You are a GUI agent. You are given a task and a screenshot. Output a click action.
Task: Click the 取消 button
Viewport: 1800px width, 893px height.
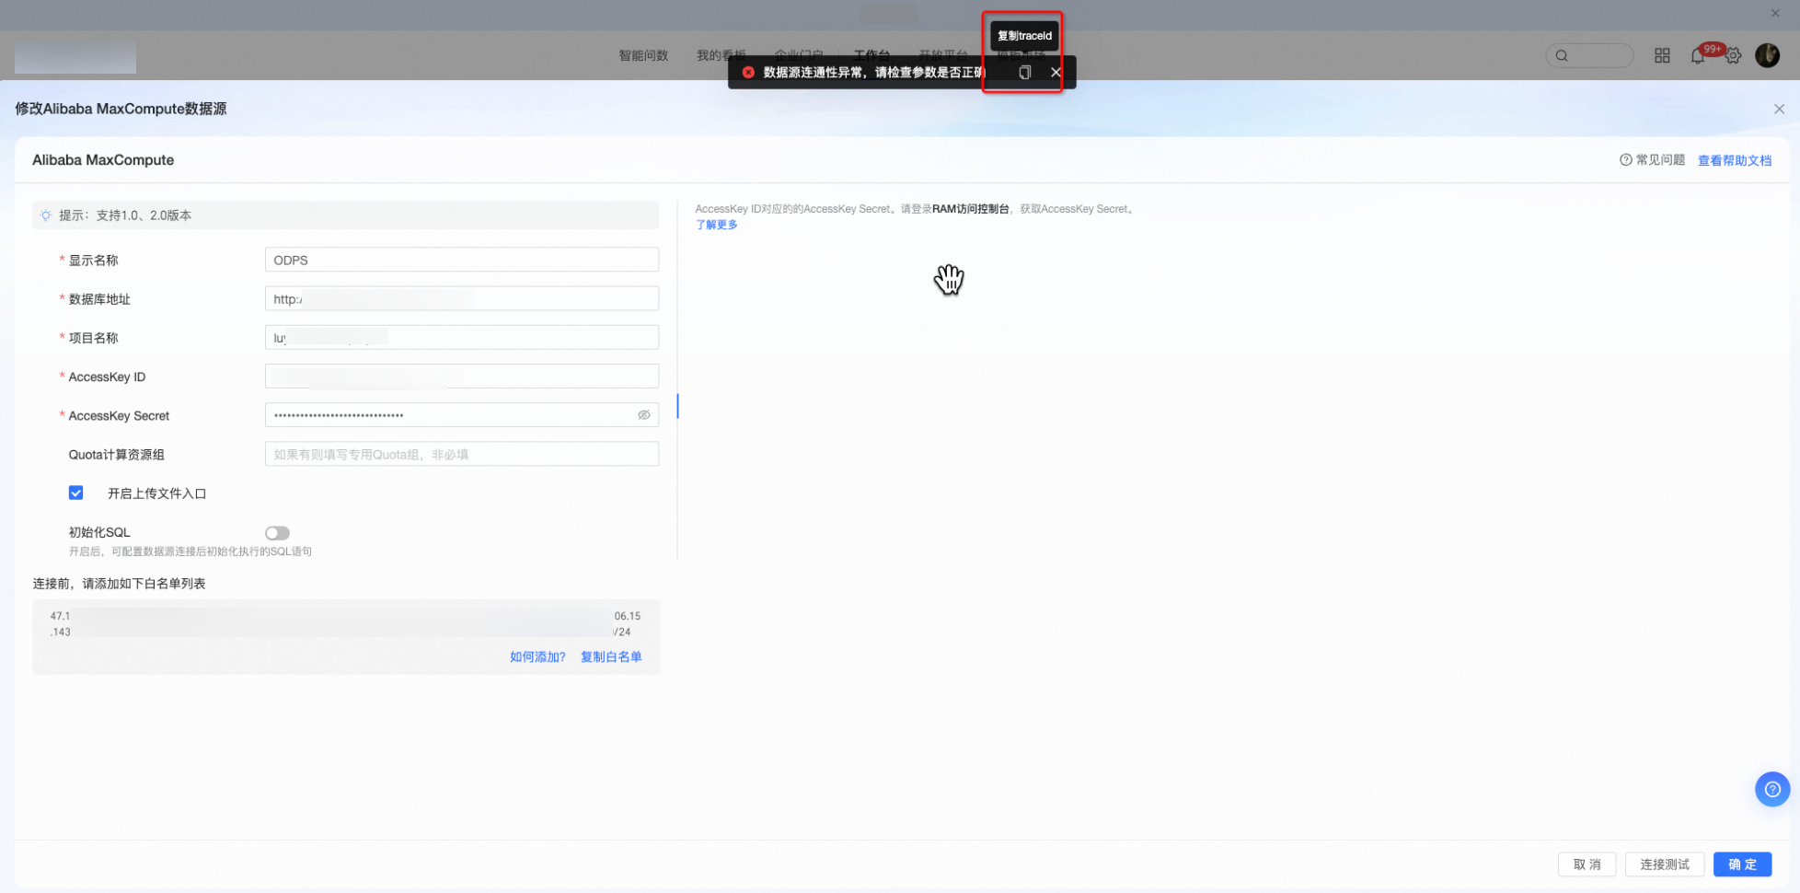coord(1587,864)
